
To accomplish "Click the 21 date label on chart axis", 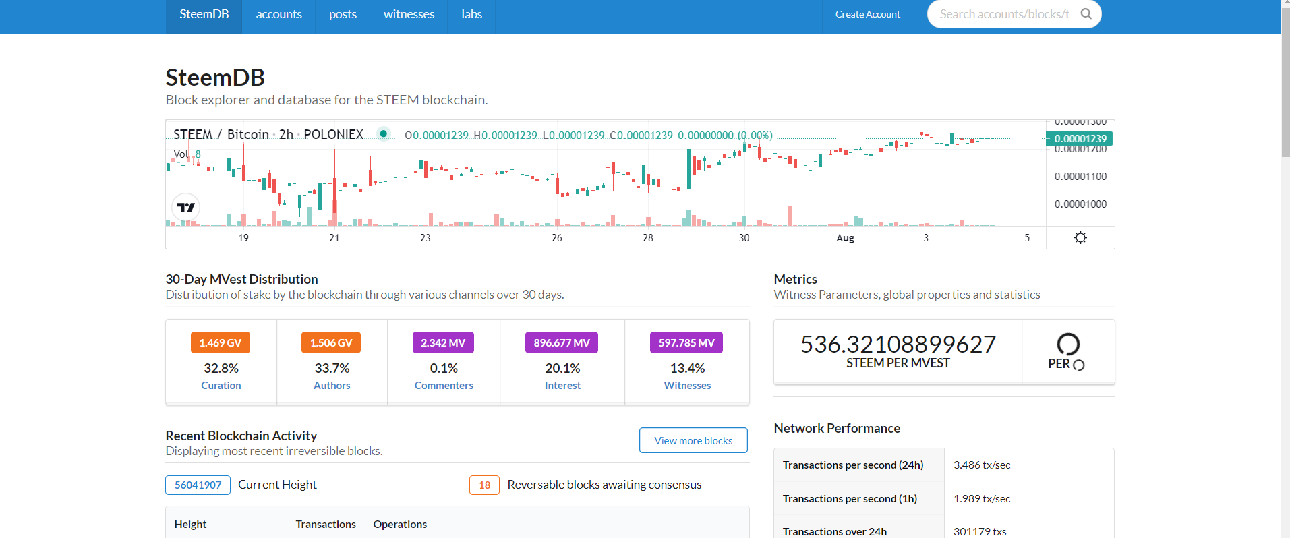I will click(334, 238).
